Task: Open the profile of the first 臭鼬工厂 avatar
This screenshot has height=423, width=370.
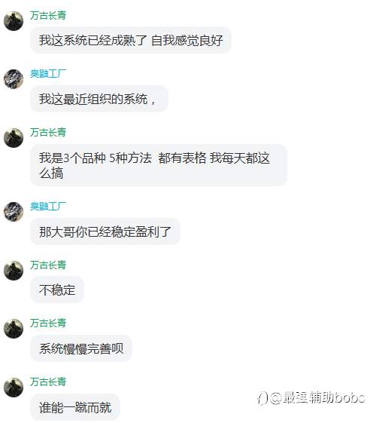Action: [14, 79]
